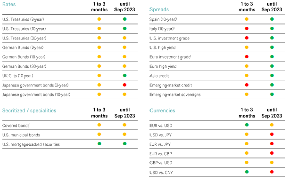Click the green 1 to 3 months dot for U.S. mortgage-backed securities
The width and height of the screenshot is (289, 181).
(99, 144)
